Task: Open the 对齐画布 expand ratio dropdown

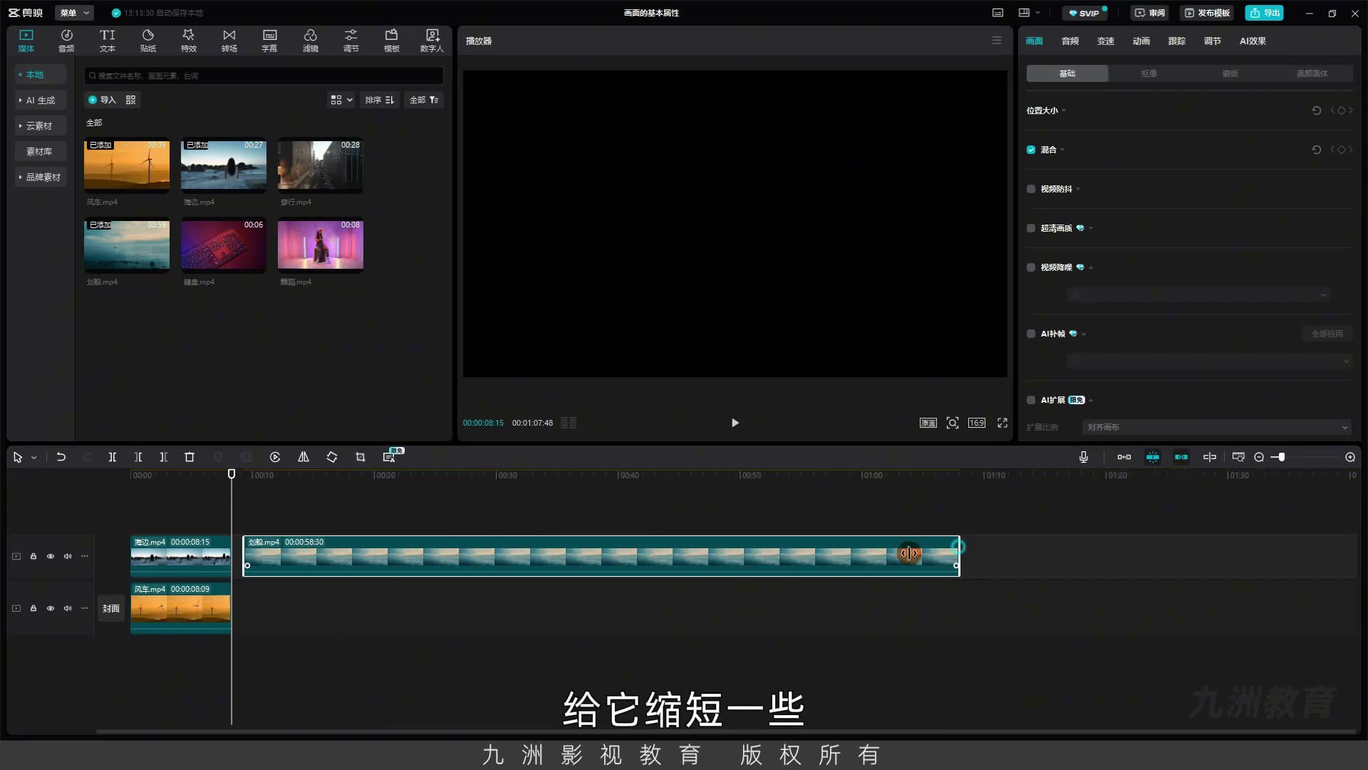Action: tap(1217, 427)
